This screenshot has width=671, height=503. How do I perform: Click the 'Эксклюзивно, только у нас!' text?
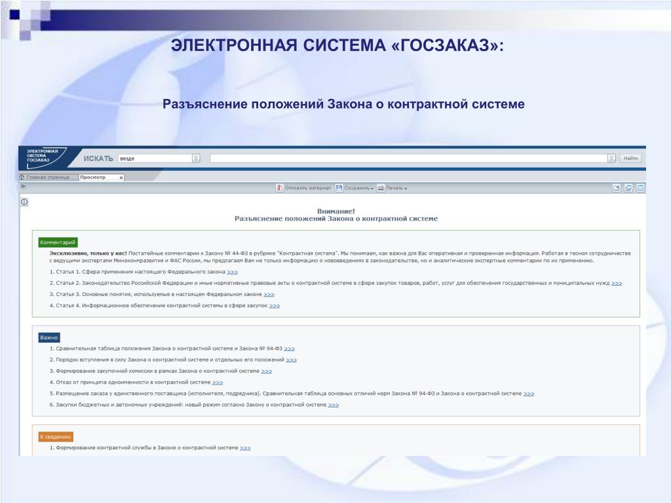pyautogui.click(x=88, y=253)
